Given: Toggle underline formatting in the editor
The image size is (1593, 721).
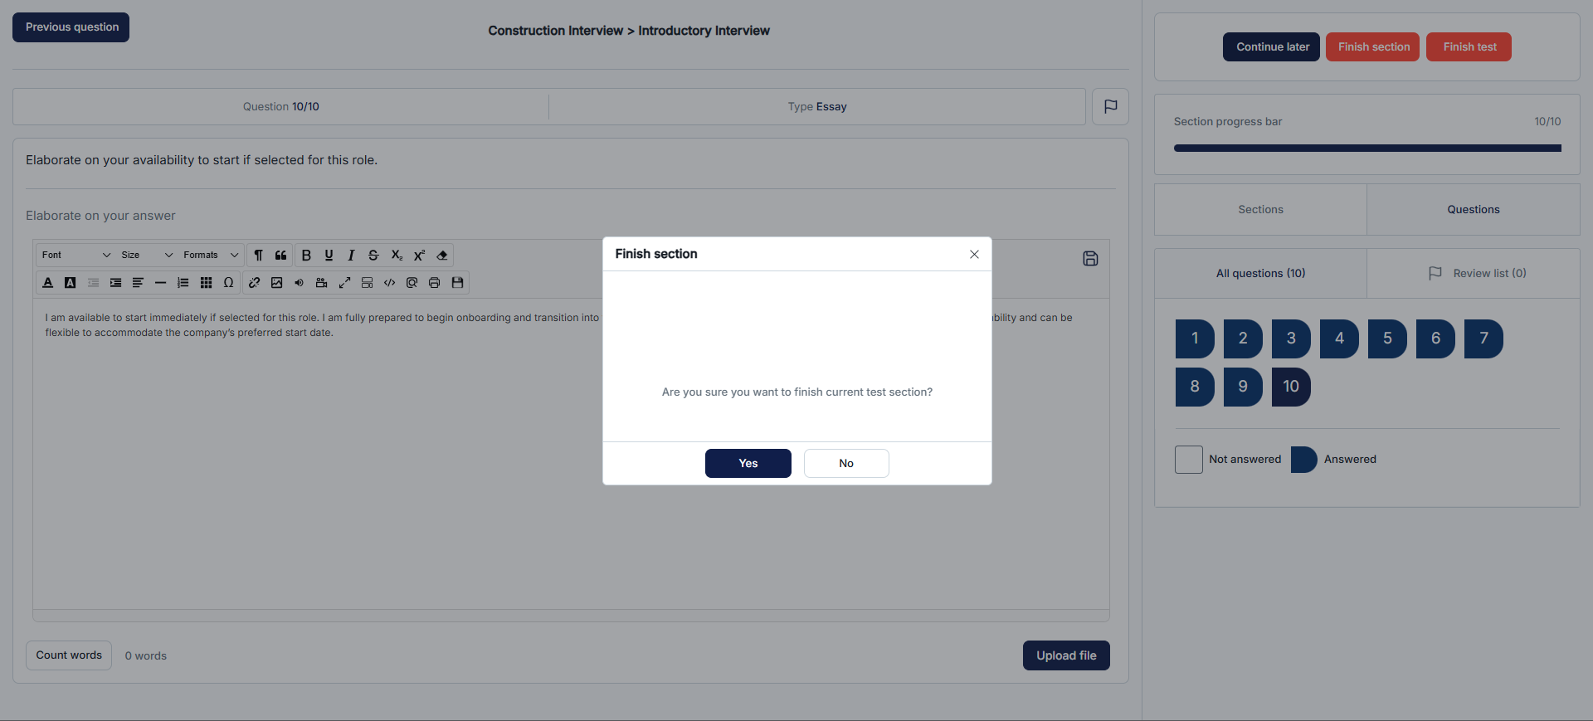Looking at the screenshot, I should pyautogui.click(x=329, y=256).
